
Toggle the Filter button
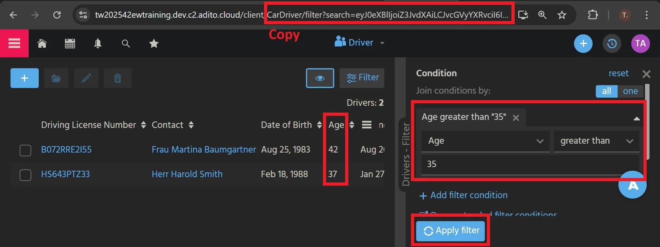(x=362, y=78)
